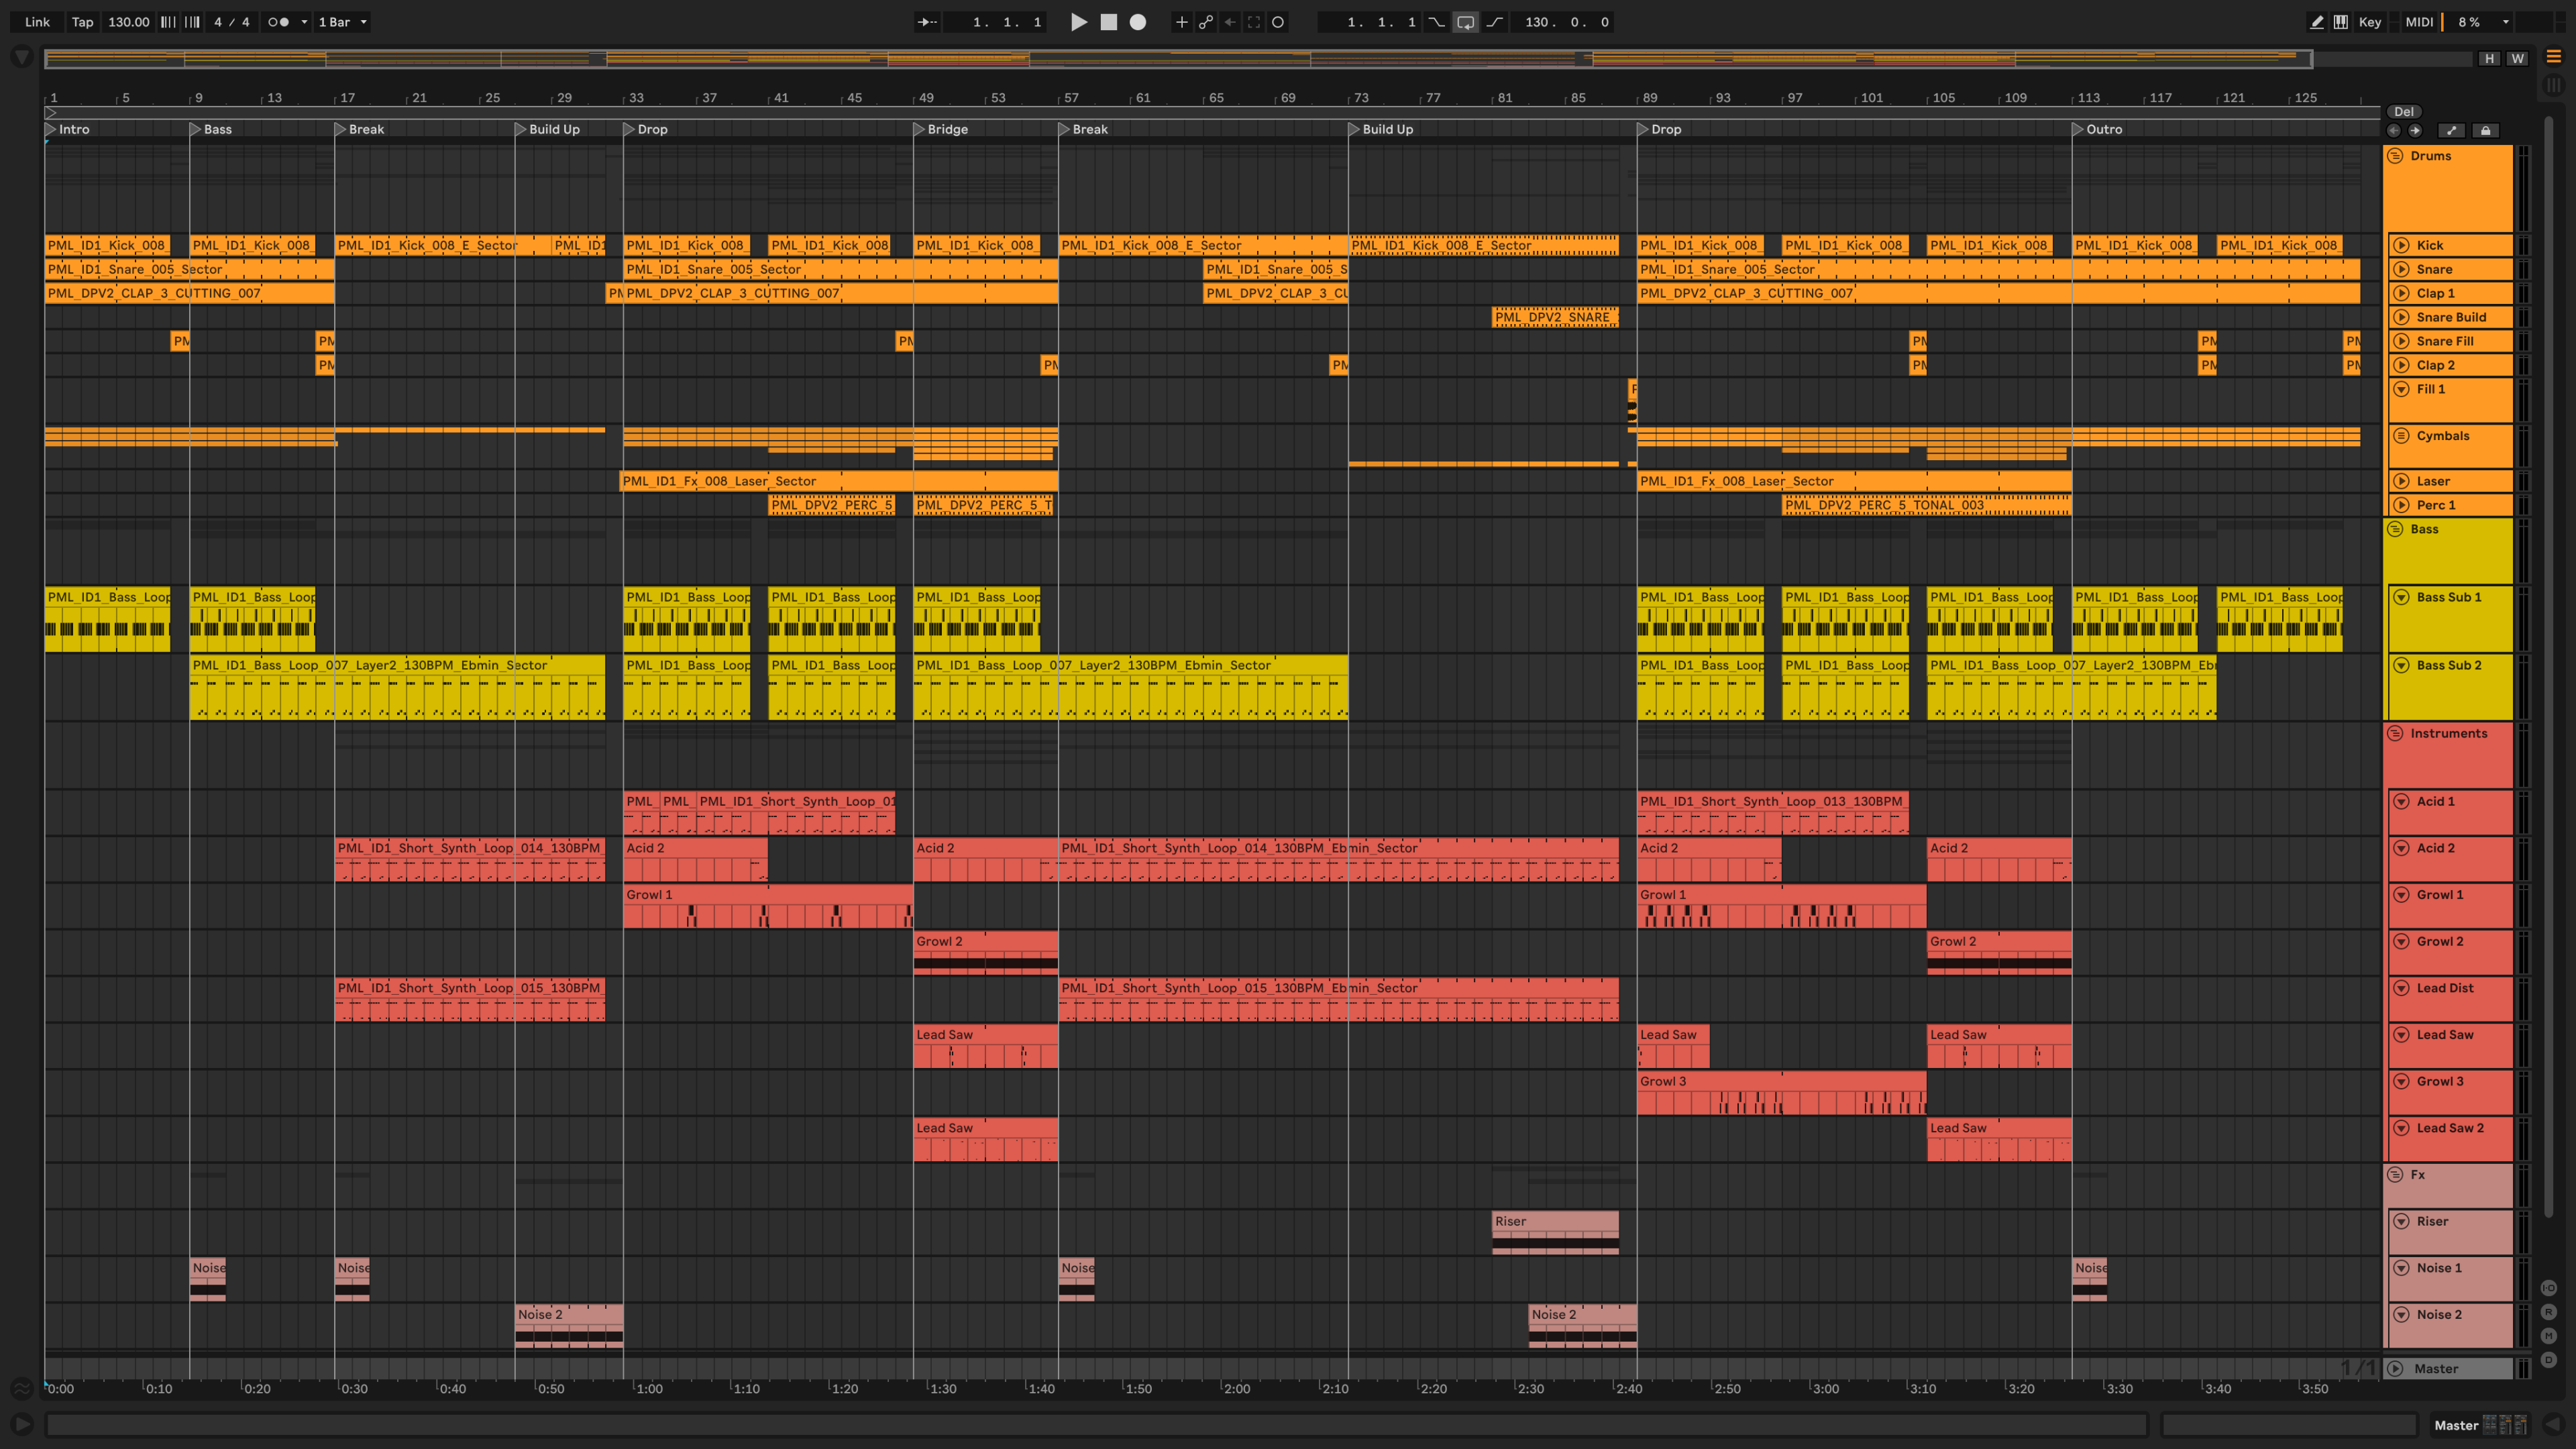Toggle the M mixer show button
2576x1449 pixels.
tap(2548, 1336)
